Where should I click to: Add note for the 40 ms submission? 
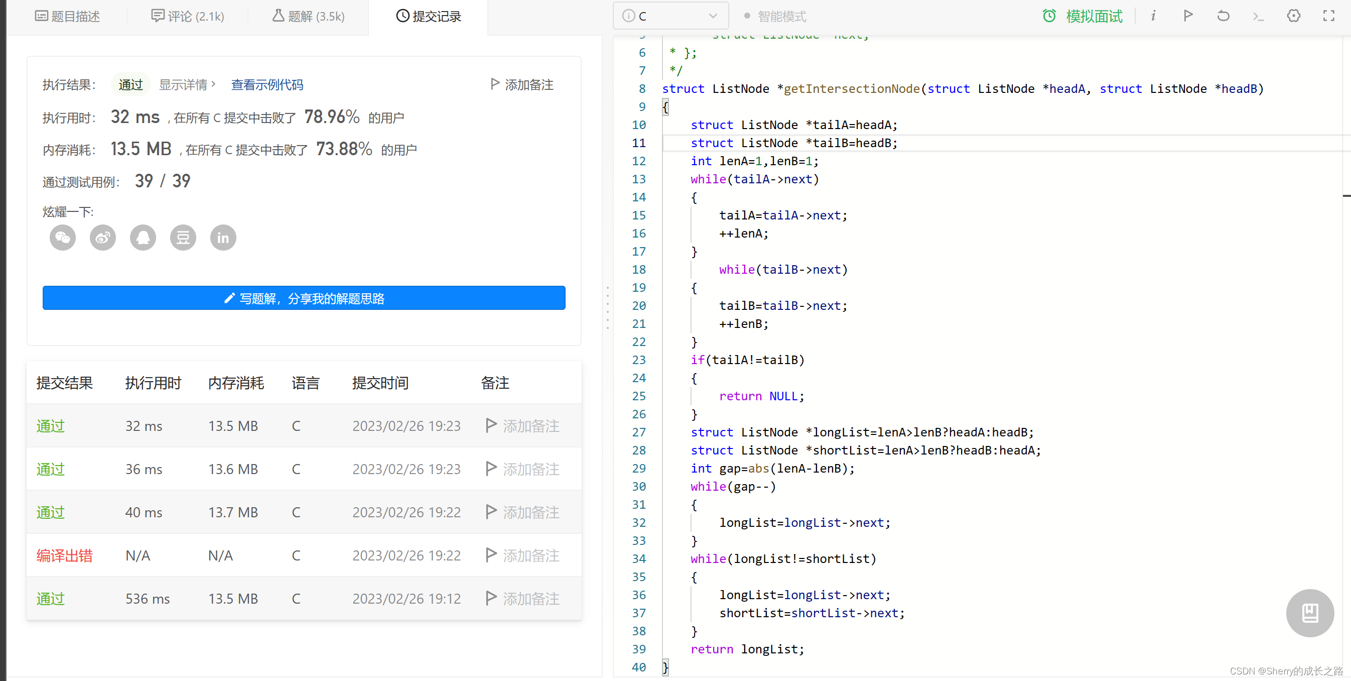(x=523, y=512)
